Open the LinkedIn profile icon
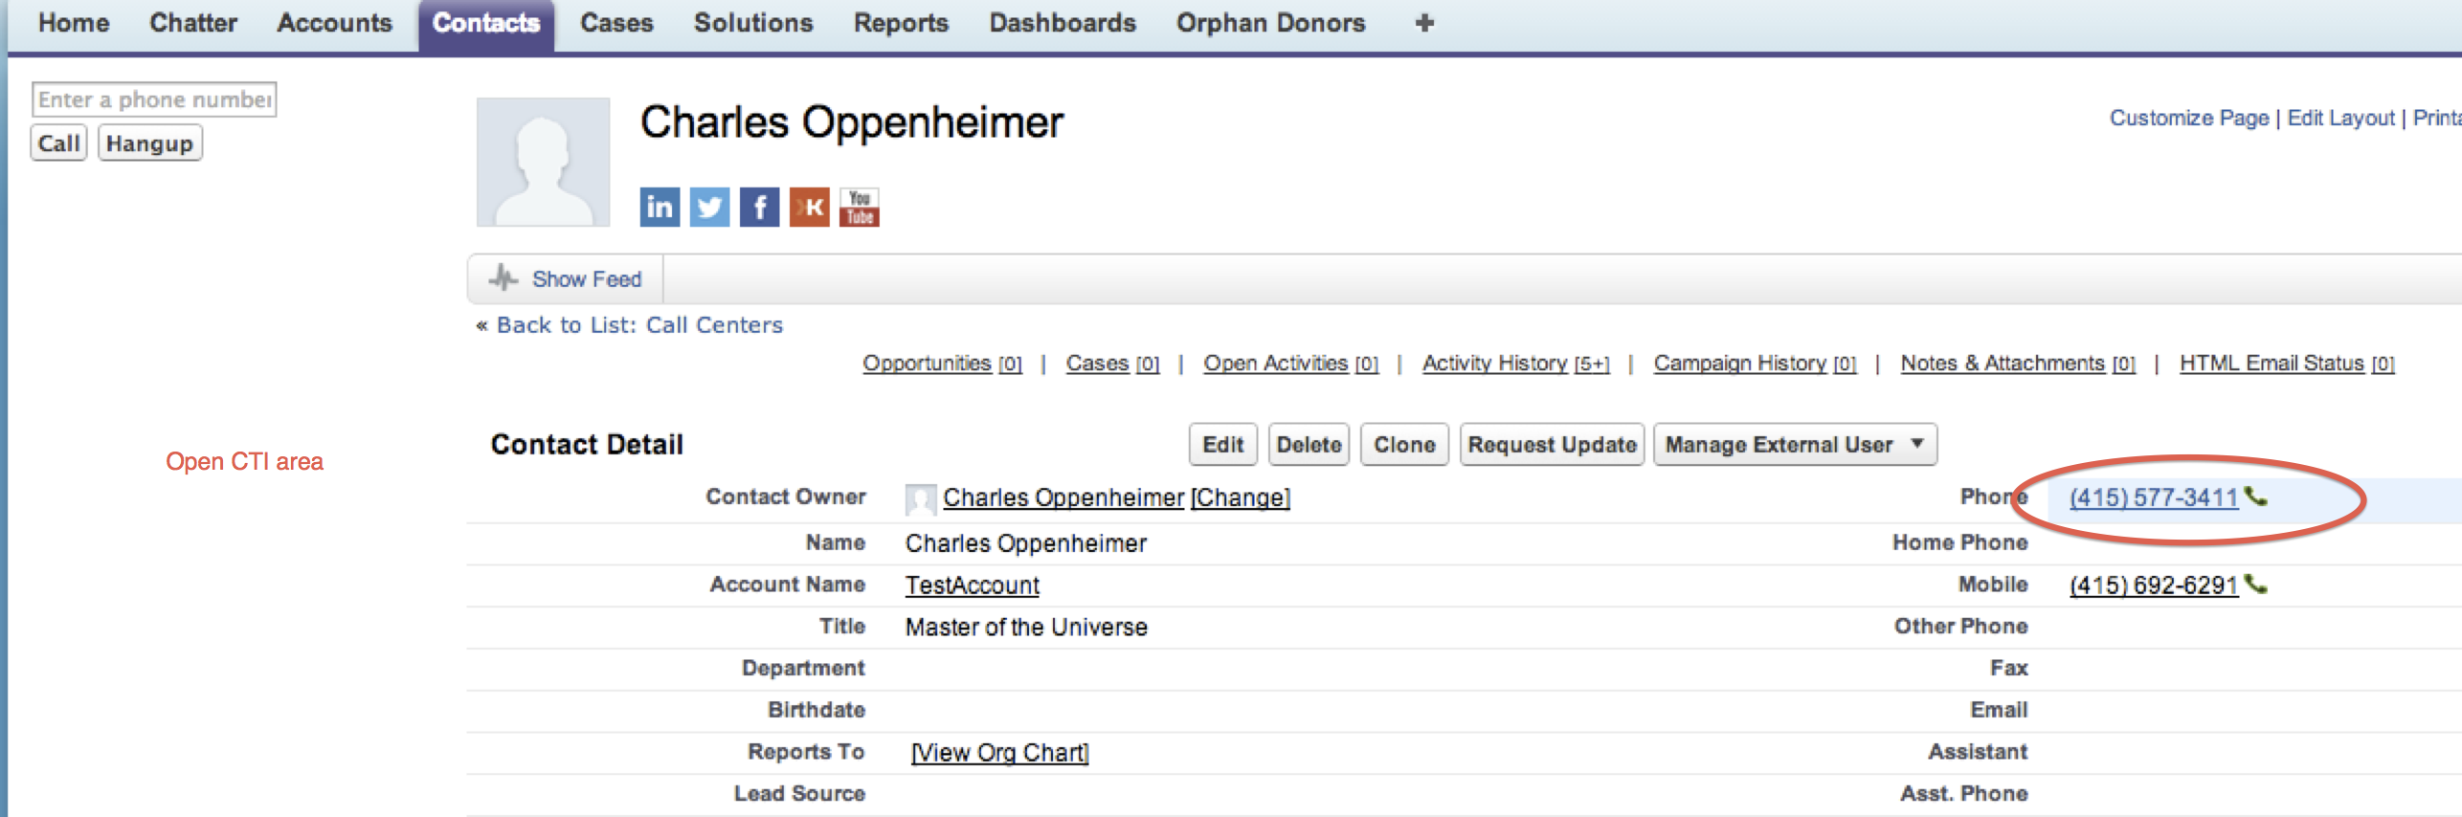The height and width of the screenshot is (817, 2462). [x=660, y=208]
